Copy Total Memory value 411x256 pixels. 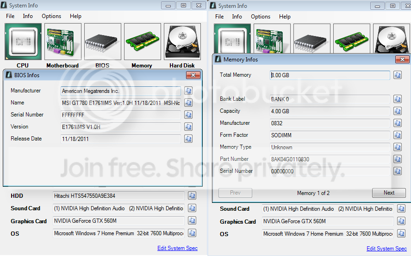[398, 75]
